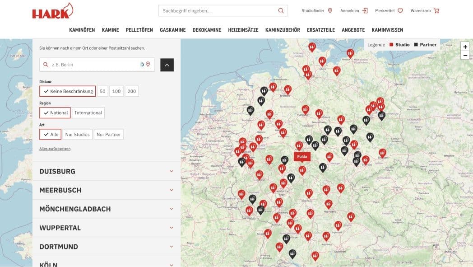The width and height of the screenshot is (473, 267).
Task: Click the HARK logo
Action: pos(52,11)
